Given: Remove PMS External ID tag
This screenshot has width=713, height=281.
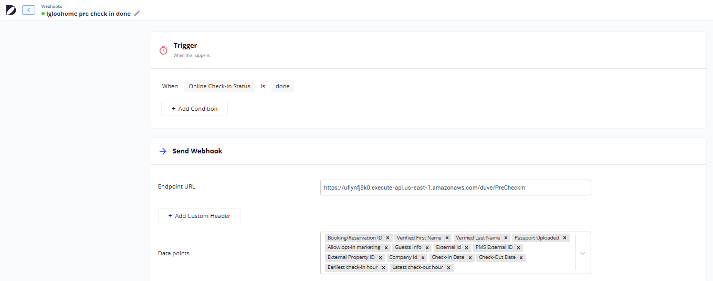Looking at the screenshot, I should (518, 248).
